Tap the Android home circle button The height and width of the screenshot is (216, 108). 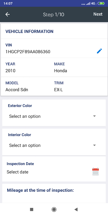click(x=54, y=210)
